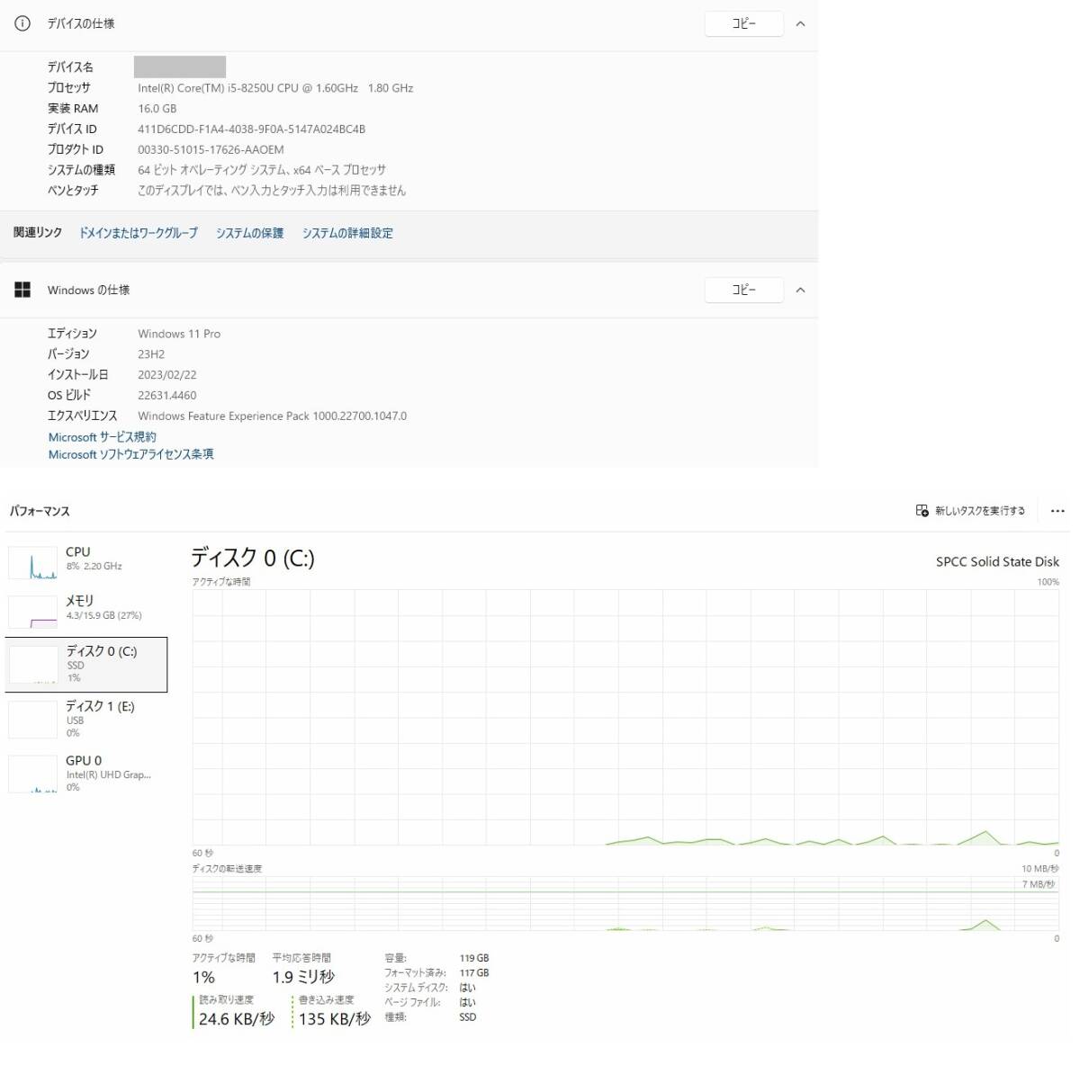
Task: Open ドメインまたはワークグループ link
Action: [139, 233]
